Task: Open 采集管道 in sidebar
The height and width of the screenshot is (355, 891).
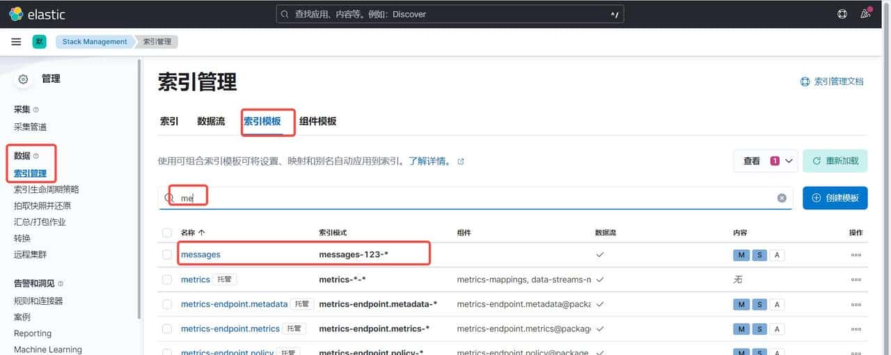Action: [x=31, y=127]
